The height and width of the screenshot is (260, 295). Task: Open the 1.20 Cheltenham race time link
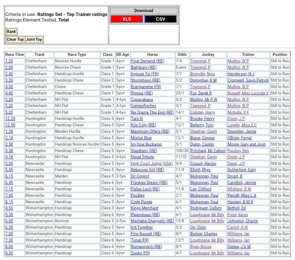(9, 61)
